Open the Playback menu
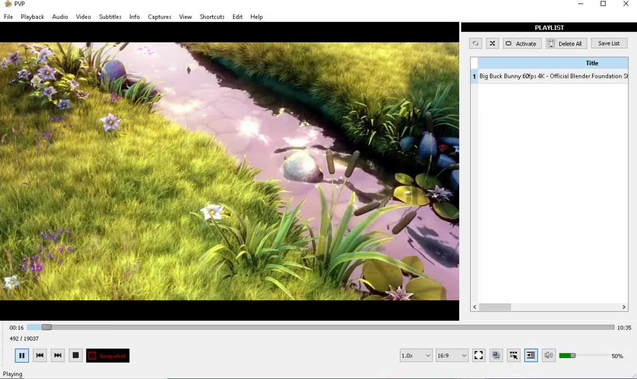 pos(32,17)
